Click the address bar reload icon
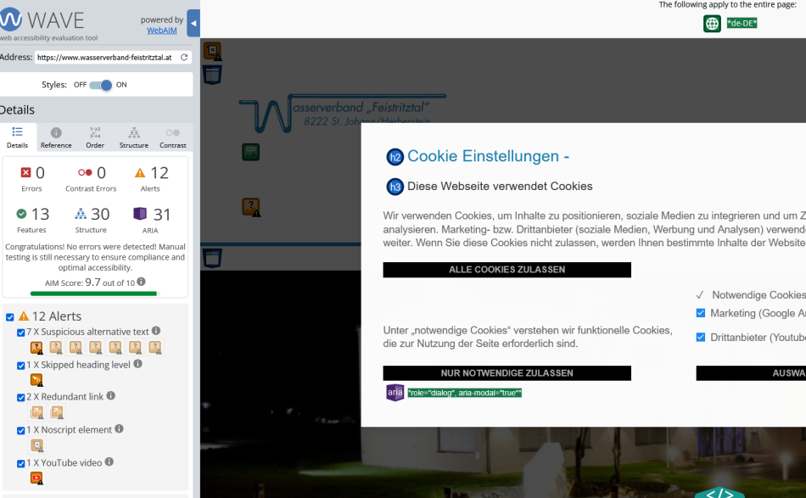The width and height of the screenshot is (806, 498). 182,59
